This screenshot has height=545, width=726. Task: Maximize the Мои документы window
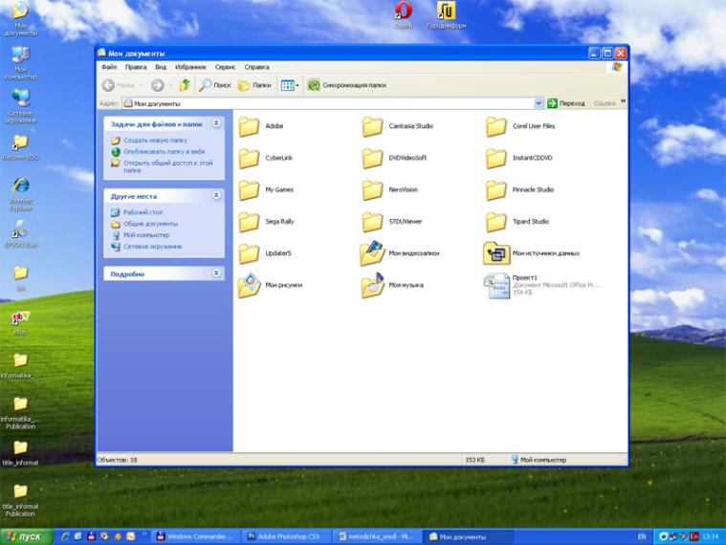[607, 54]
